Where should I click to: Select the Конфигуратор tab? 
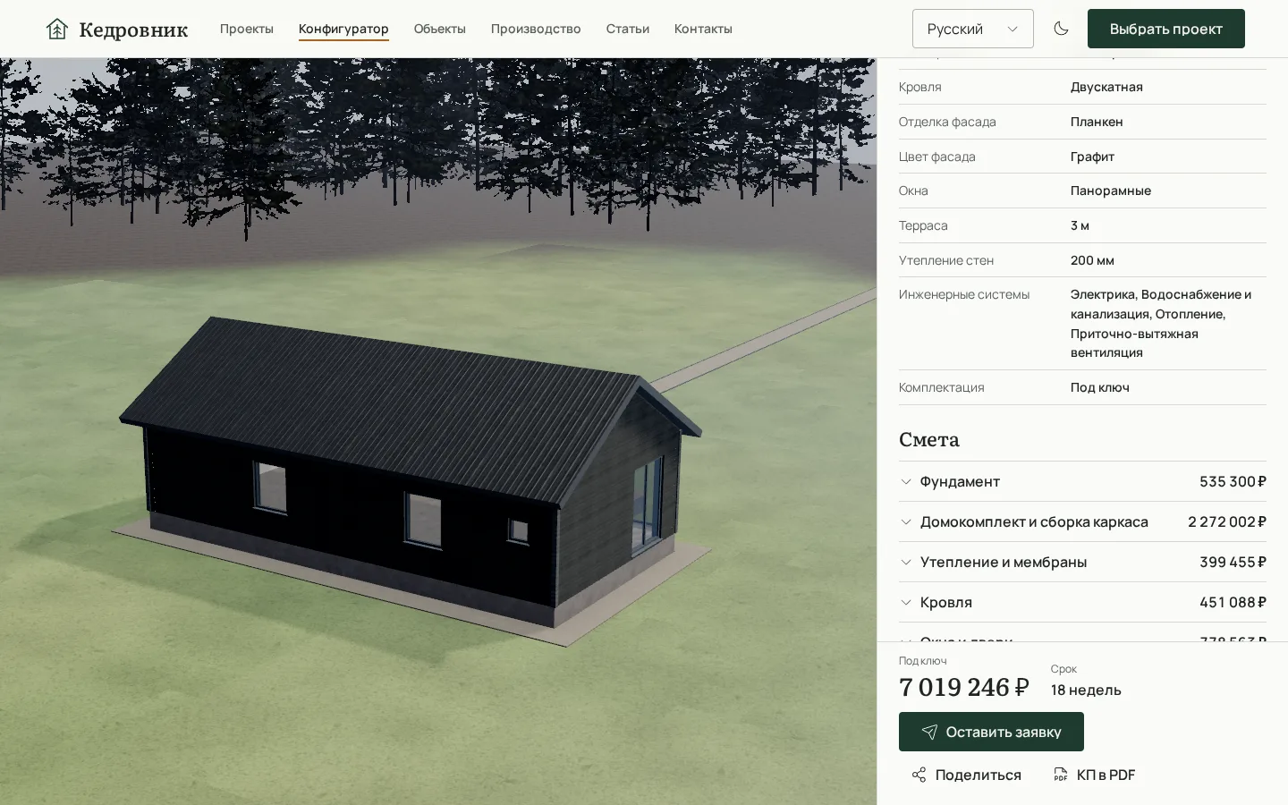(343, 29)
